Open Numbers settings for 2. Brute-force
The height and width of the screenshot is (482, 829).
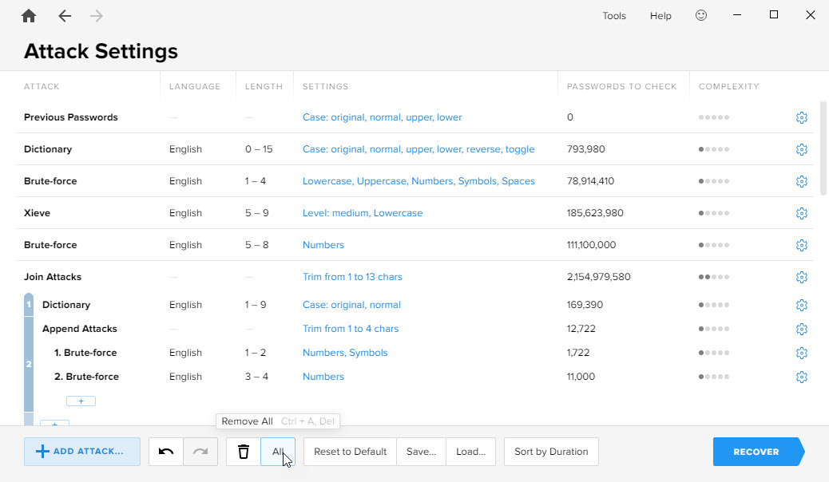pos(323,377)
